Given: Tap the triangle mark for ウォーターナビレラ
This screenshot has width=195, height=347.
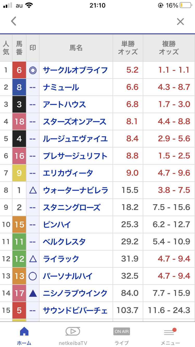Looking at the screenshot, I should [x=33, y=190].
